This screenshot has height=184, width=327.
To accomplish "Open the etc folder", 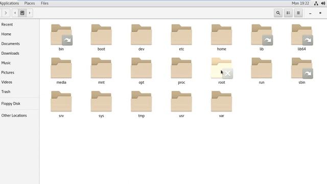I will click(x=181, y=35).
